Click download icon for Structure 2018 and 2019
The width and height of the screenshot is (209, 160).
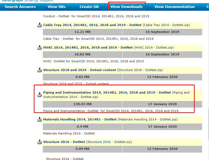39,70
